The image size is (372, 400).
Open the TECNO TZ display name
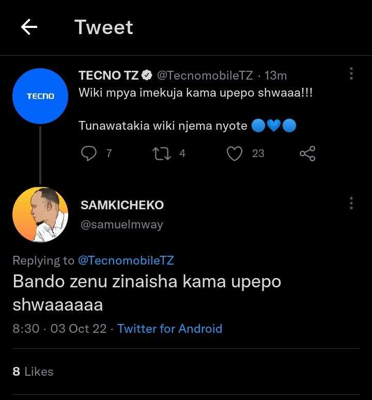(x=109, y=75)
